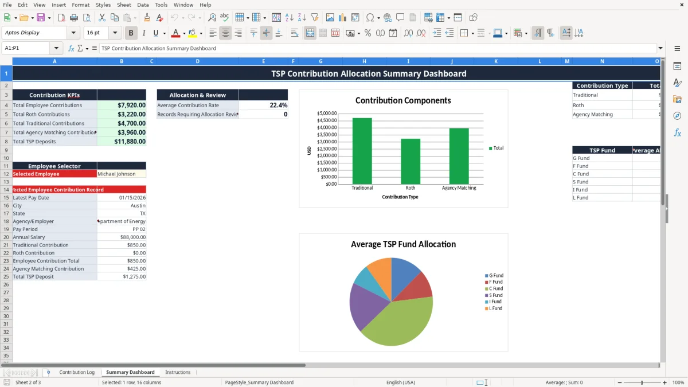Insert an image via toolbar icon
Screen dimensions: 688x387
(x=330, y=18)
